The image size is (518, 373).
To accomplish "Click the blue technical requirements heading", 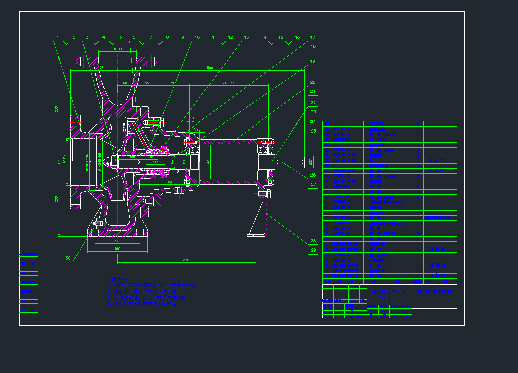I will [114, 278].
